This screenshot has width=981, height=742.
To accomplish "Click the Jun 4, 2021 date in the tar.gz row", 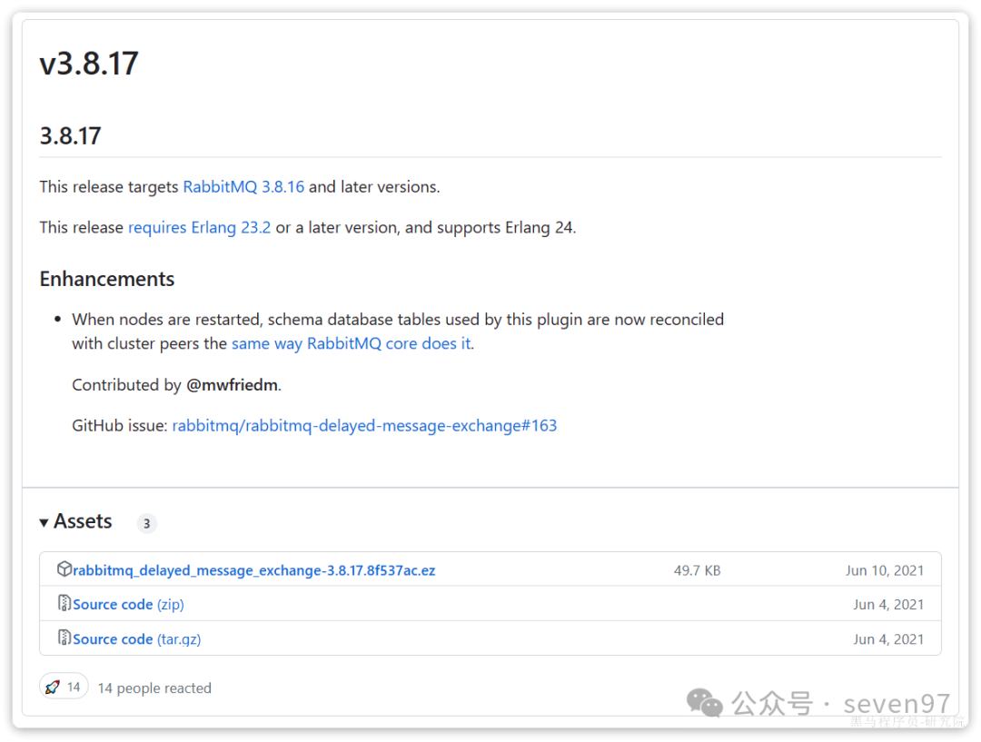I will [x=888, y=639].
